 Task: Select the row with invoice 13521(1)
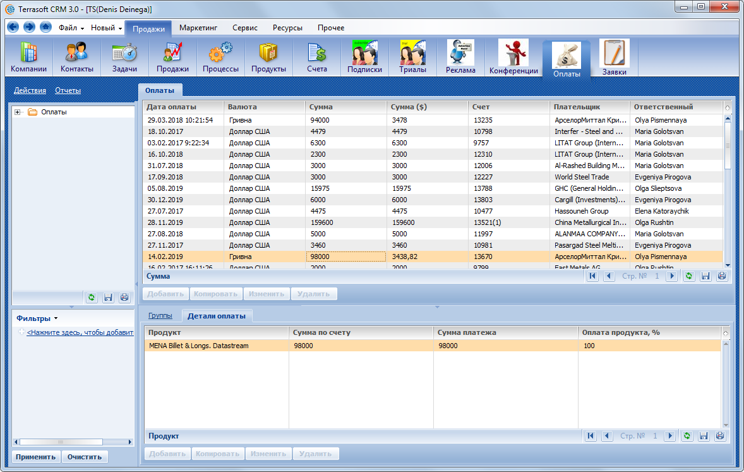click(x=433, y=222)
